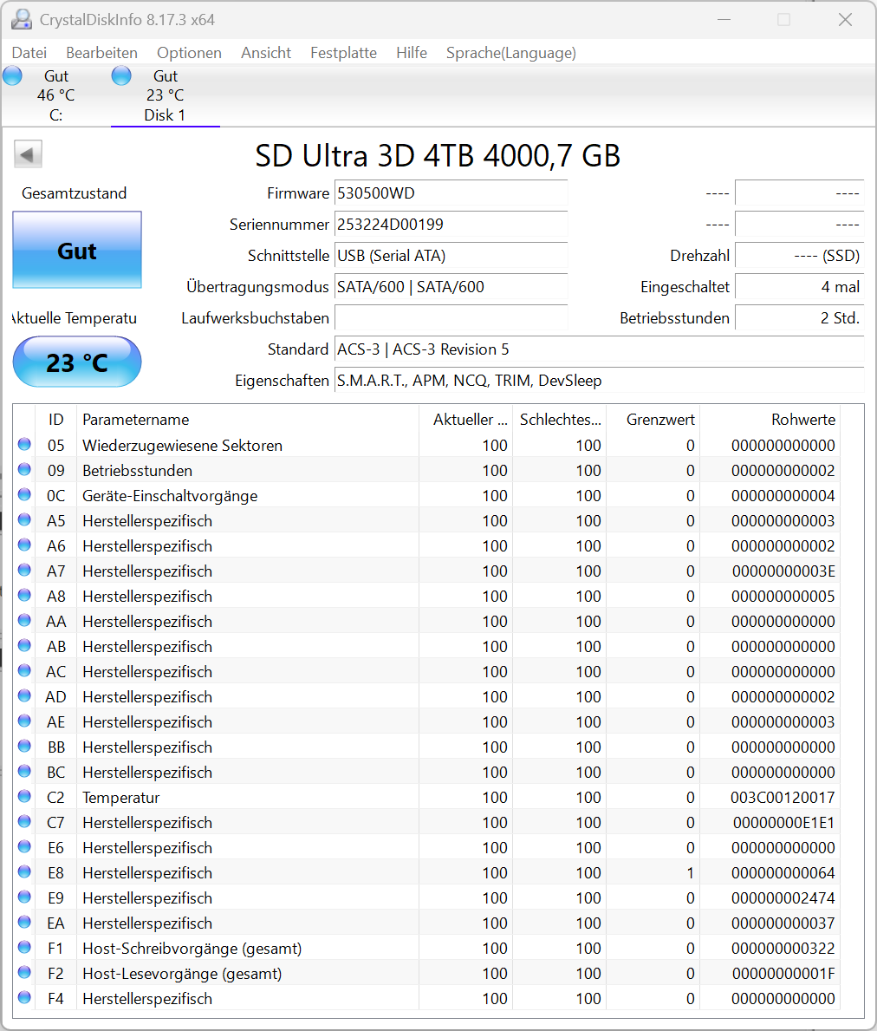Screen dimensions: 877x1031
Task: Open the Hilfe menu
Action: pyautogui.click(x=412, y=53)
